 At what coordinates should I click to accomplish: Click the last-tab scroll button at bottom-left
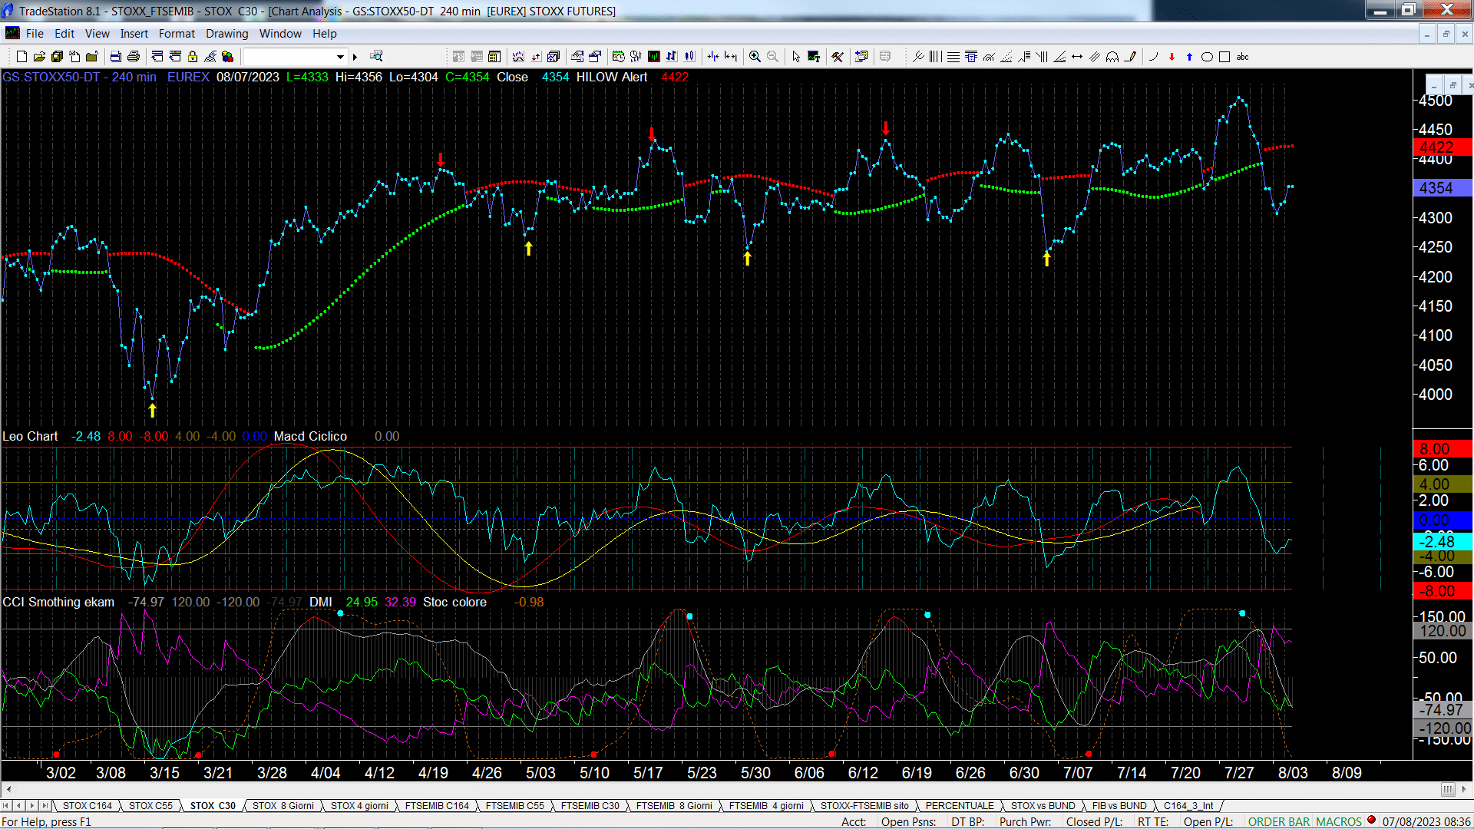point(45,806)
